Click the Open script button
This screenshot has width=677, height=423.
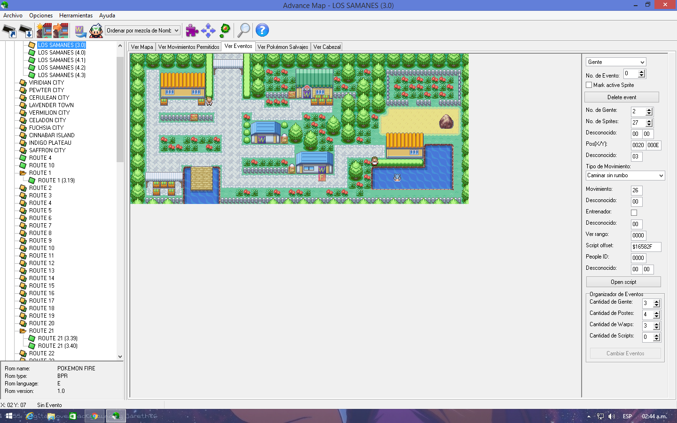pos(623,282)
